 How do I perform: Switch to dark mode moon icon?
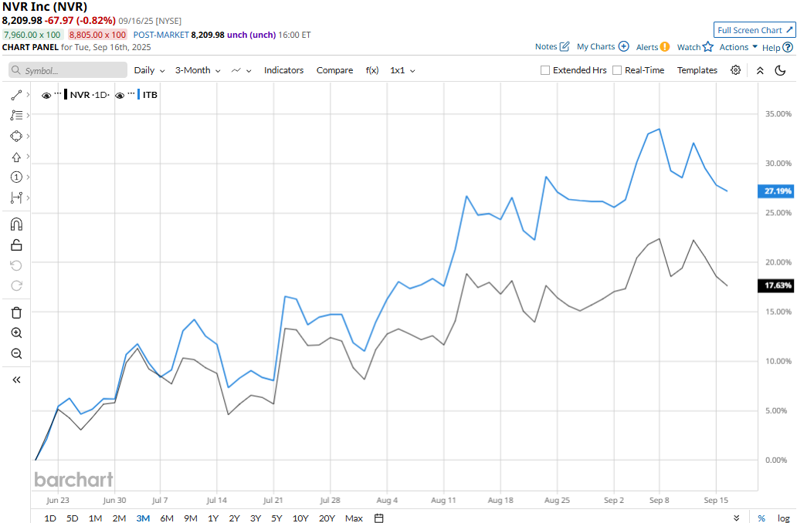tap(780, 70)
